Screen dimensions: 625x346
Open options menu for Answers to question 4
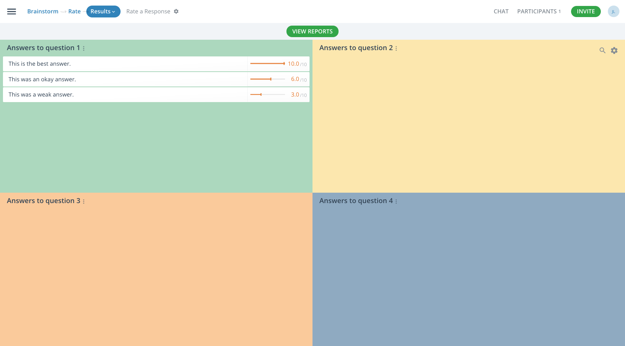click(396, 201)
